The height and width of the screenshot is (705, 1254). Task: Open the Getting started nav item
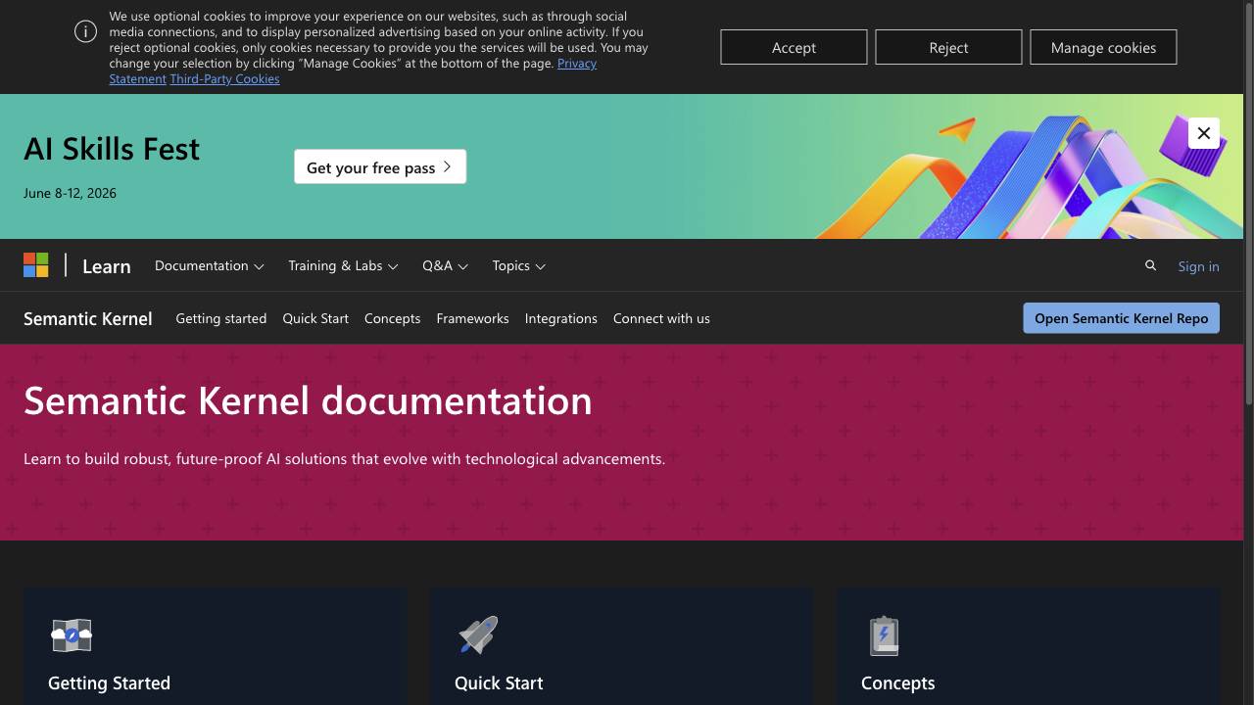(221, 318)
